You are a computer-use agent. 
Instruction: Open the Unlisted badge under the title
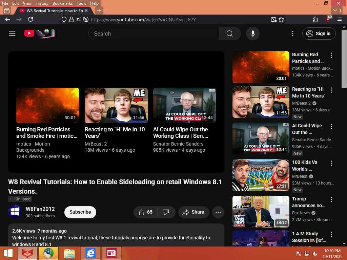(20, 199)
